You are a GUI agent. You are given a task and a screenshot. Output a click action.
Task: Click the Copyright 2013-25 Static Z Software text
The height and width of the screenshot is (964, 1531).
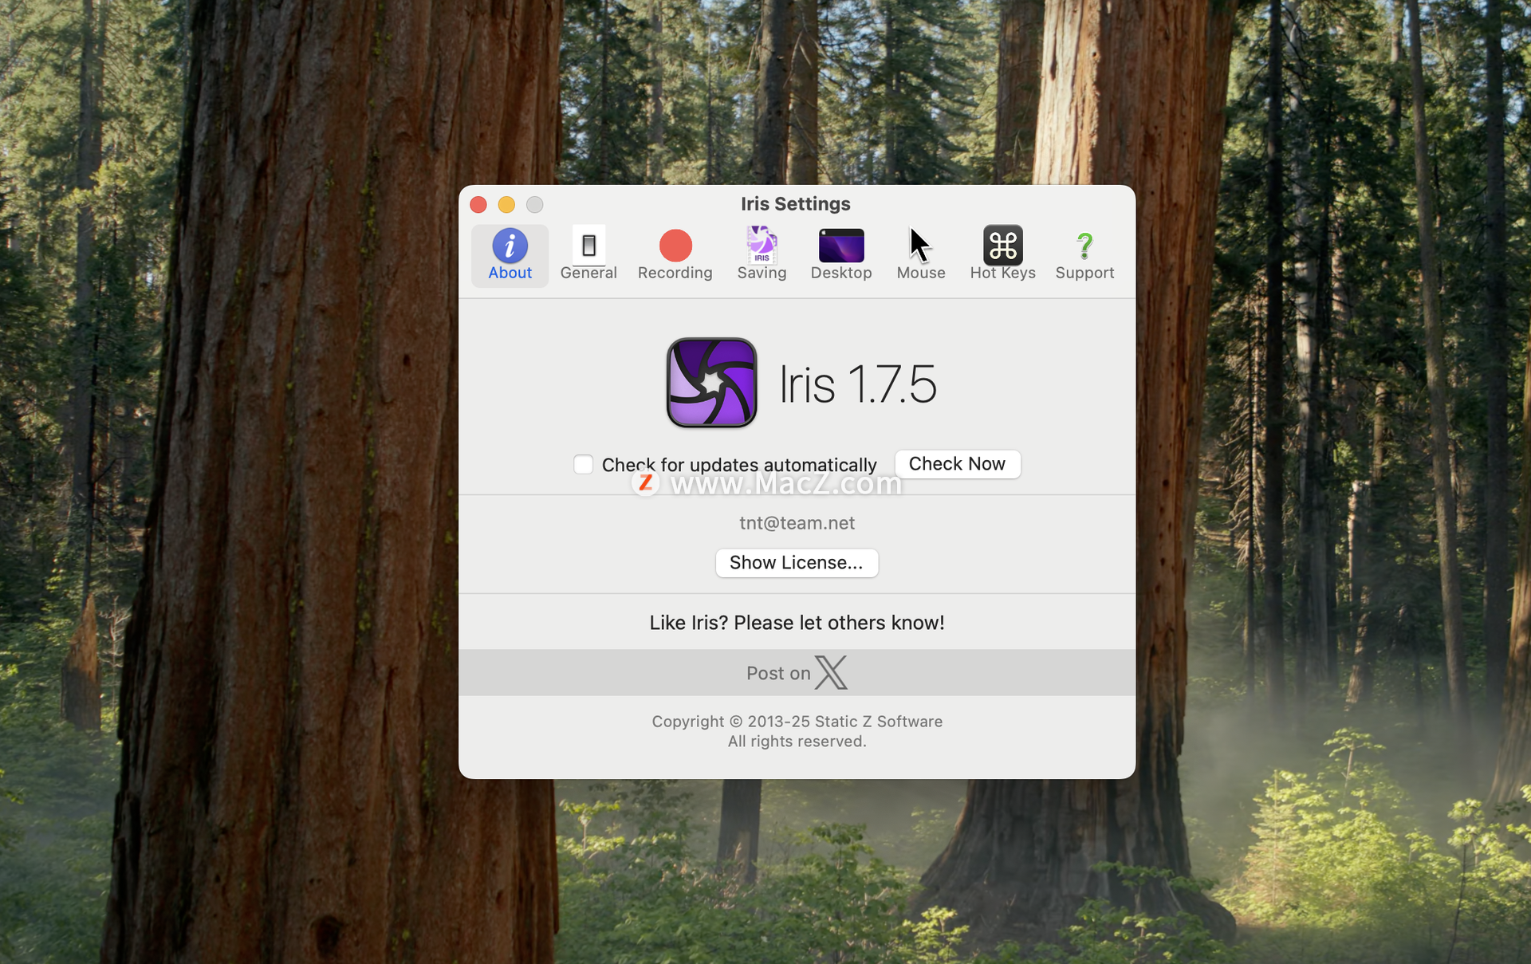(797, 722)
